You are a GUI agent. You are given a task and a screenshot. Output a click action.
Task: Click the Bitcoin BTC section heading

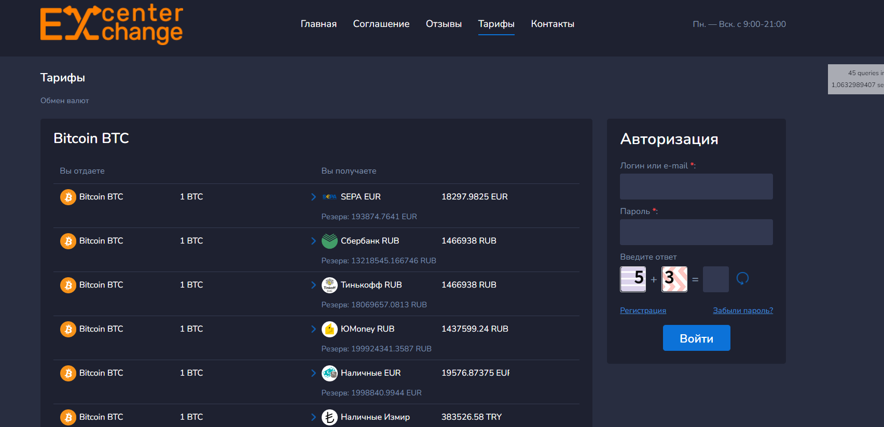91,138
